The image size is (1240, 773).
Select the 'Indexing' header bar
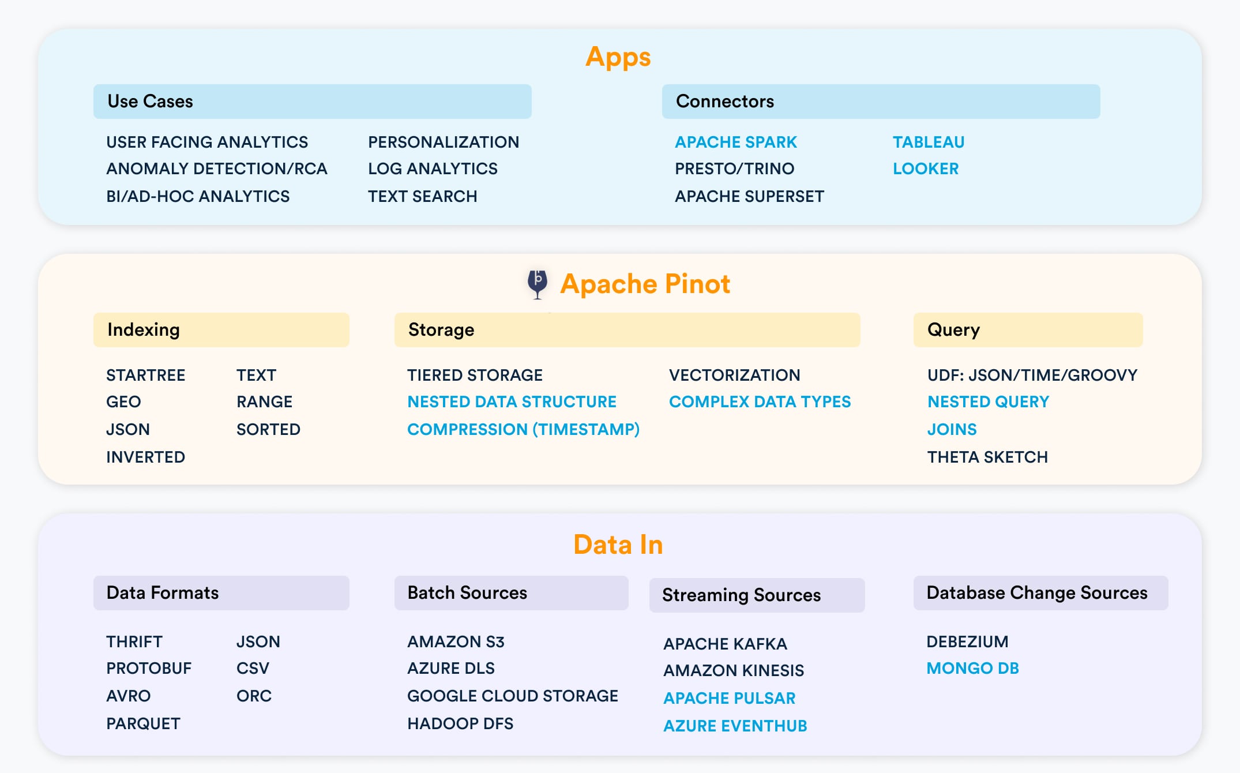[221, 330]
